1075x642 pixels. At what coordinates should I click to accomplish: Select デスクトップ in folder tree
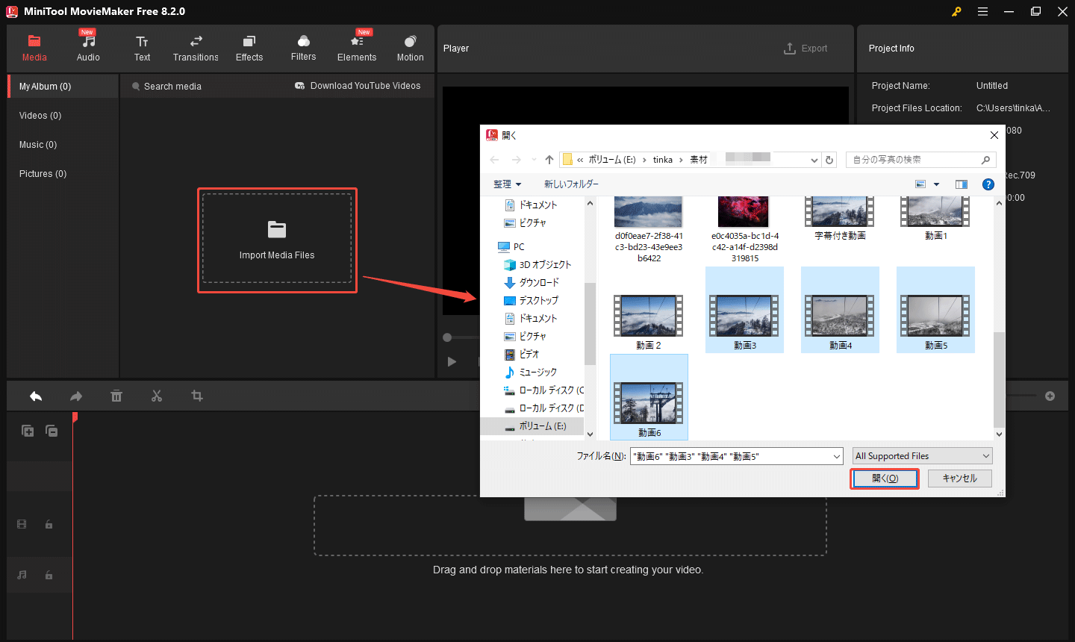[x=532, y=301]
